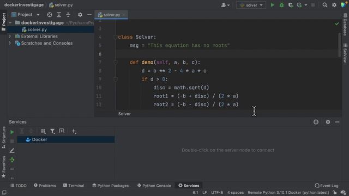
Task: Open the solver run configuration dropdown
Action: [251, 5]
